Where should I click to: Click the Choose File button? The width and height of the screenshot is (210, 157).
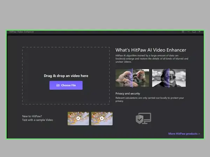(x=66, y=85)
